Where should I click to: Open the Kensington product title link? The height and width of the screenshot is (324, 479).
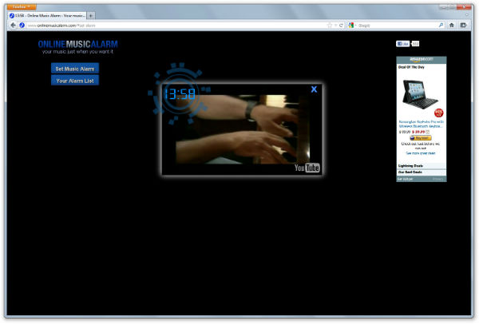421,124
